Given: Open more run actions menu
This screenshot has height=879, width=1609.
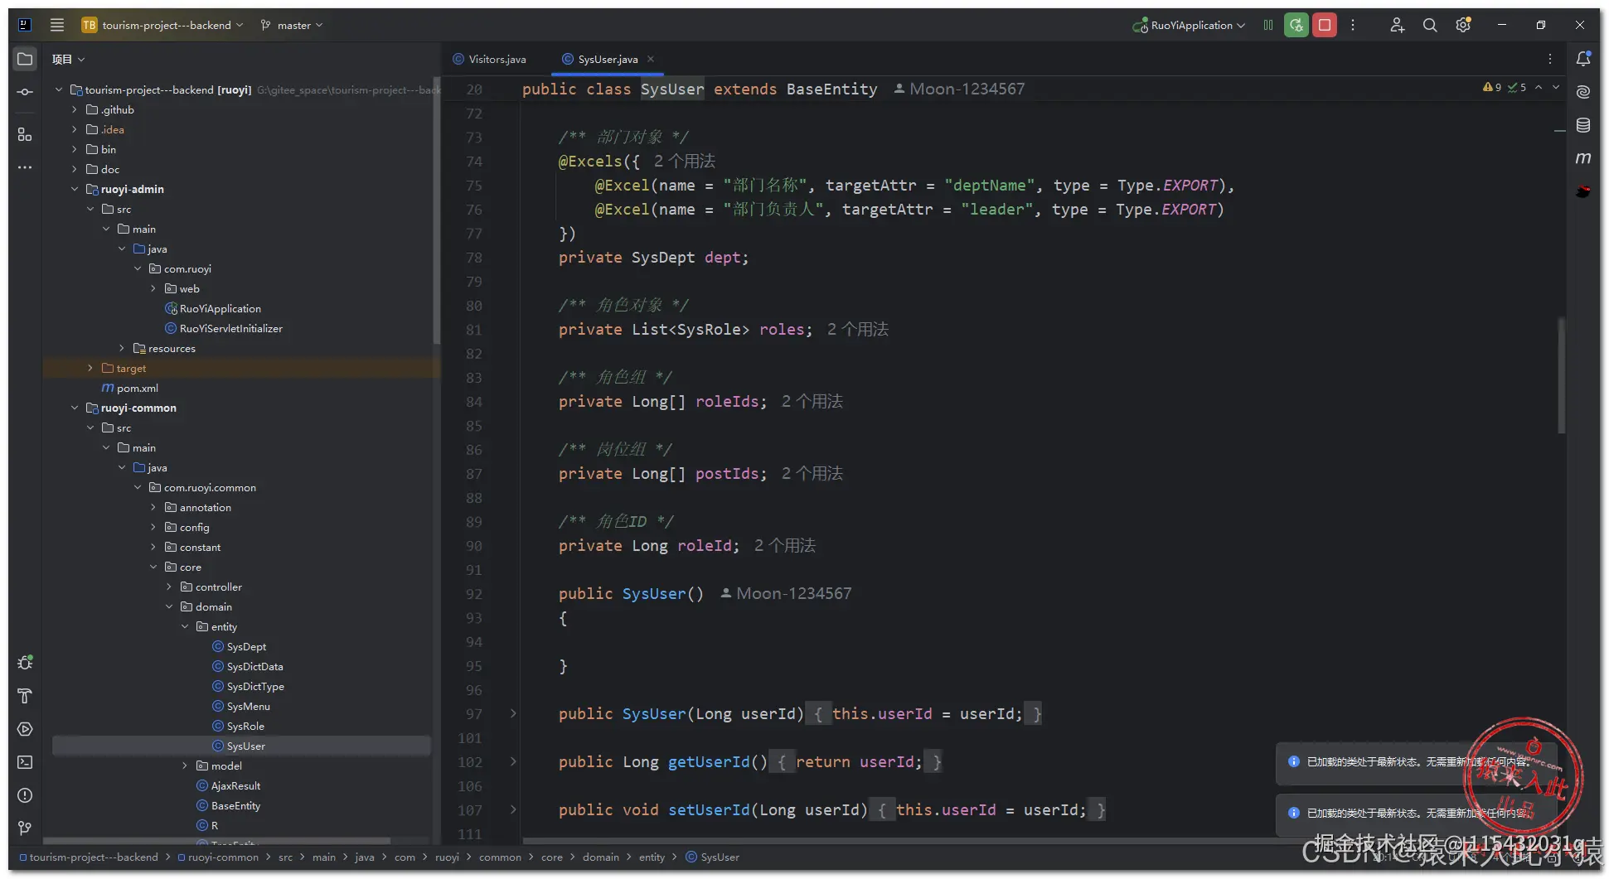Looking at the screenshot, I should (1353, 25).
